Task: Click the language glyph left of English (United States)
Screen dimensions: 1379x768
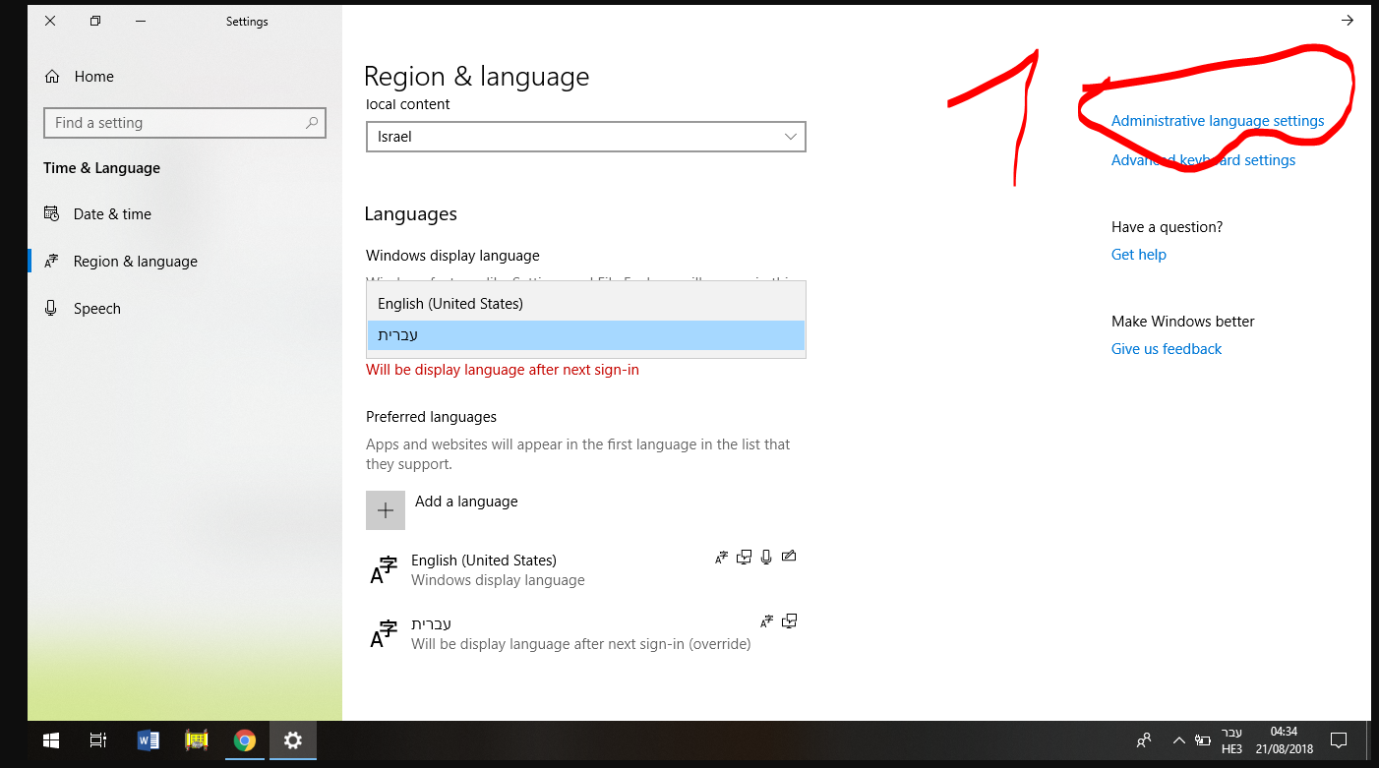Action: coord(384,569)
